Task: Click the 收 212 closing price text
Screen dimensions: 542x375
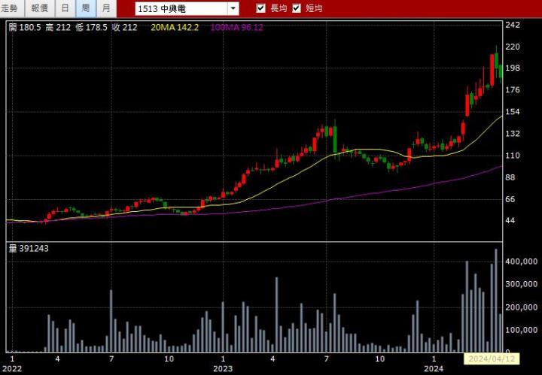Action: pos(124,28)
